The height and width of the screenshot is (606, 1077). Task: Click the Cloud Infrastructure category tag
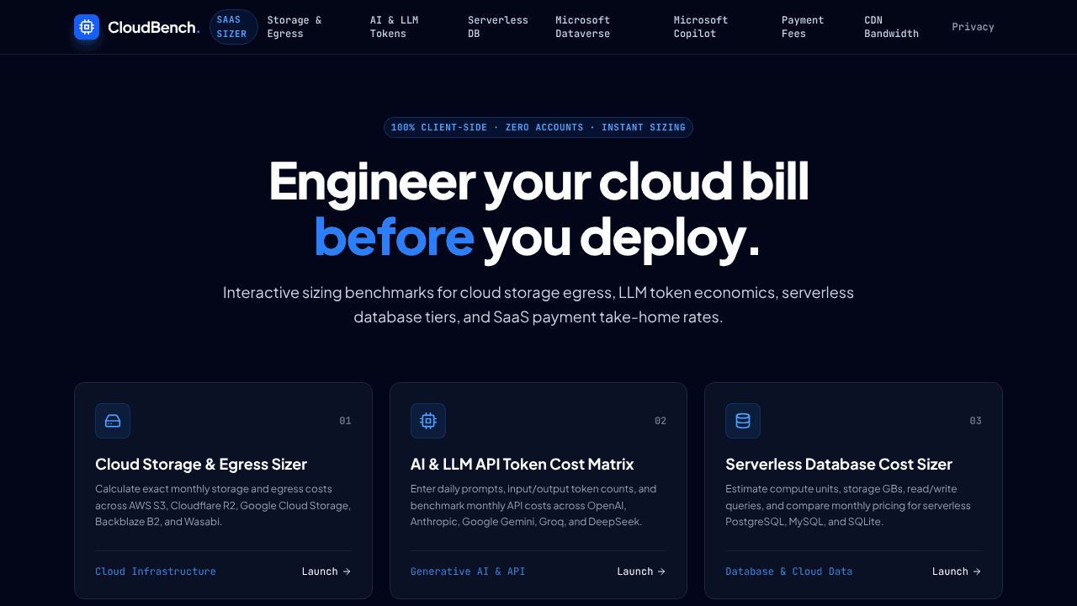156,571
